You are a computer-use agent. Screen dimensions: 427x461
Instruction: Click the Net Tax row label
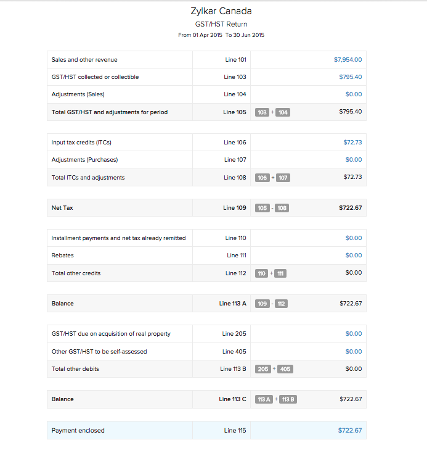tap(62, 208)
